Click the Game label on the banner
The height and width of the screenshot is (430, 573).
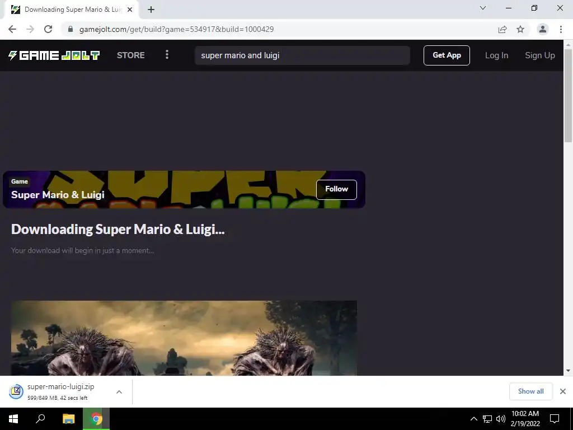pos(20,181)
